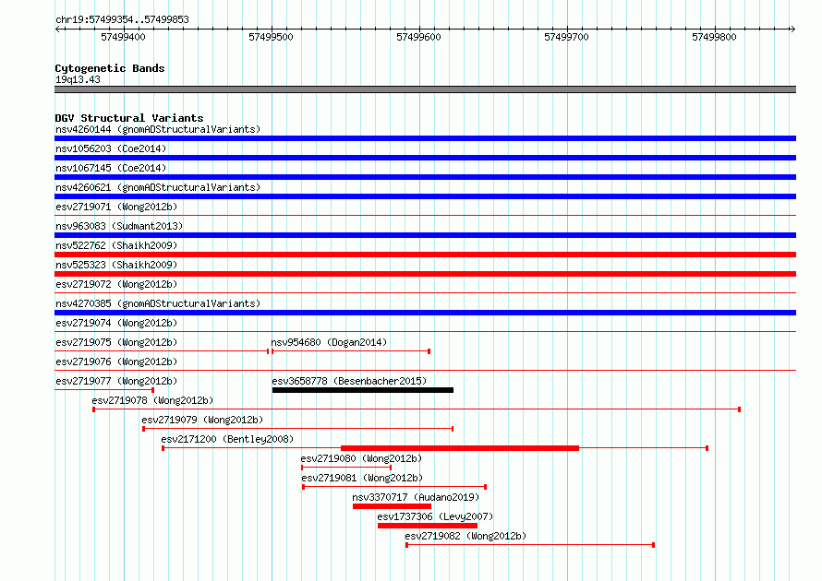Click the 57499800 ruler position label

click(715, 37)
